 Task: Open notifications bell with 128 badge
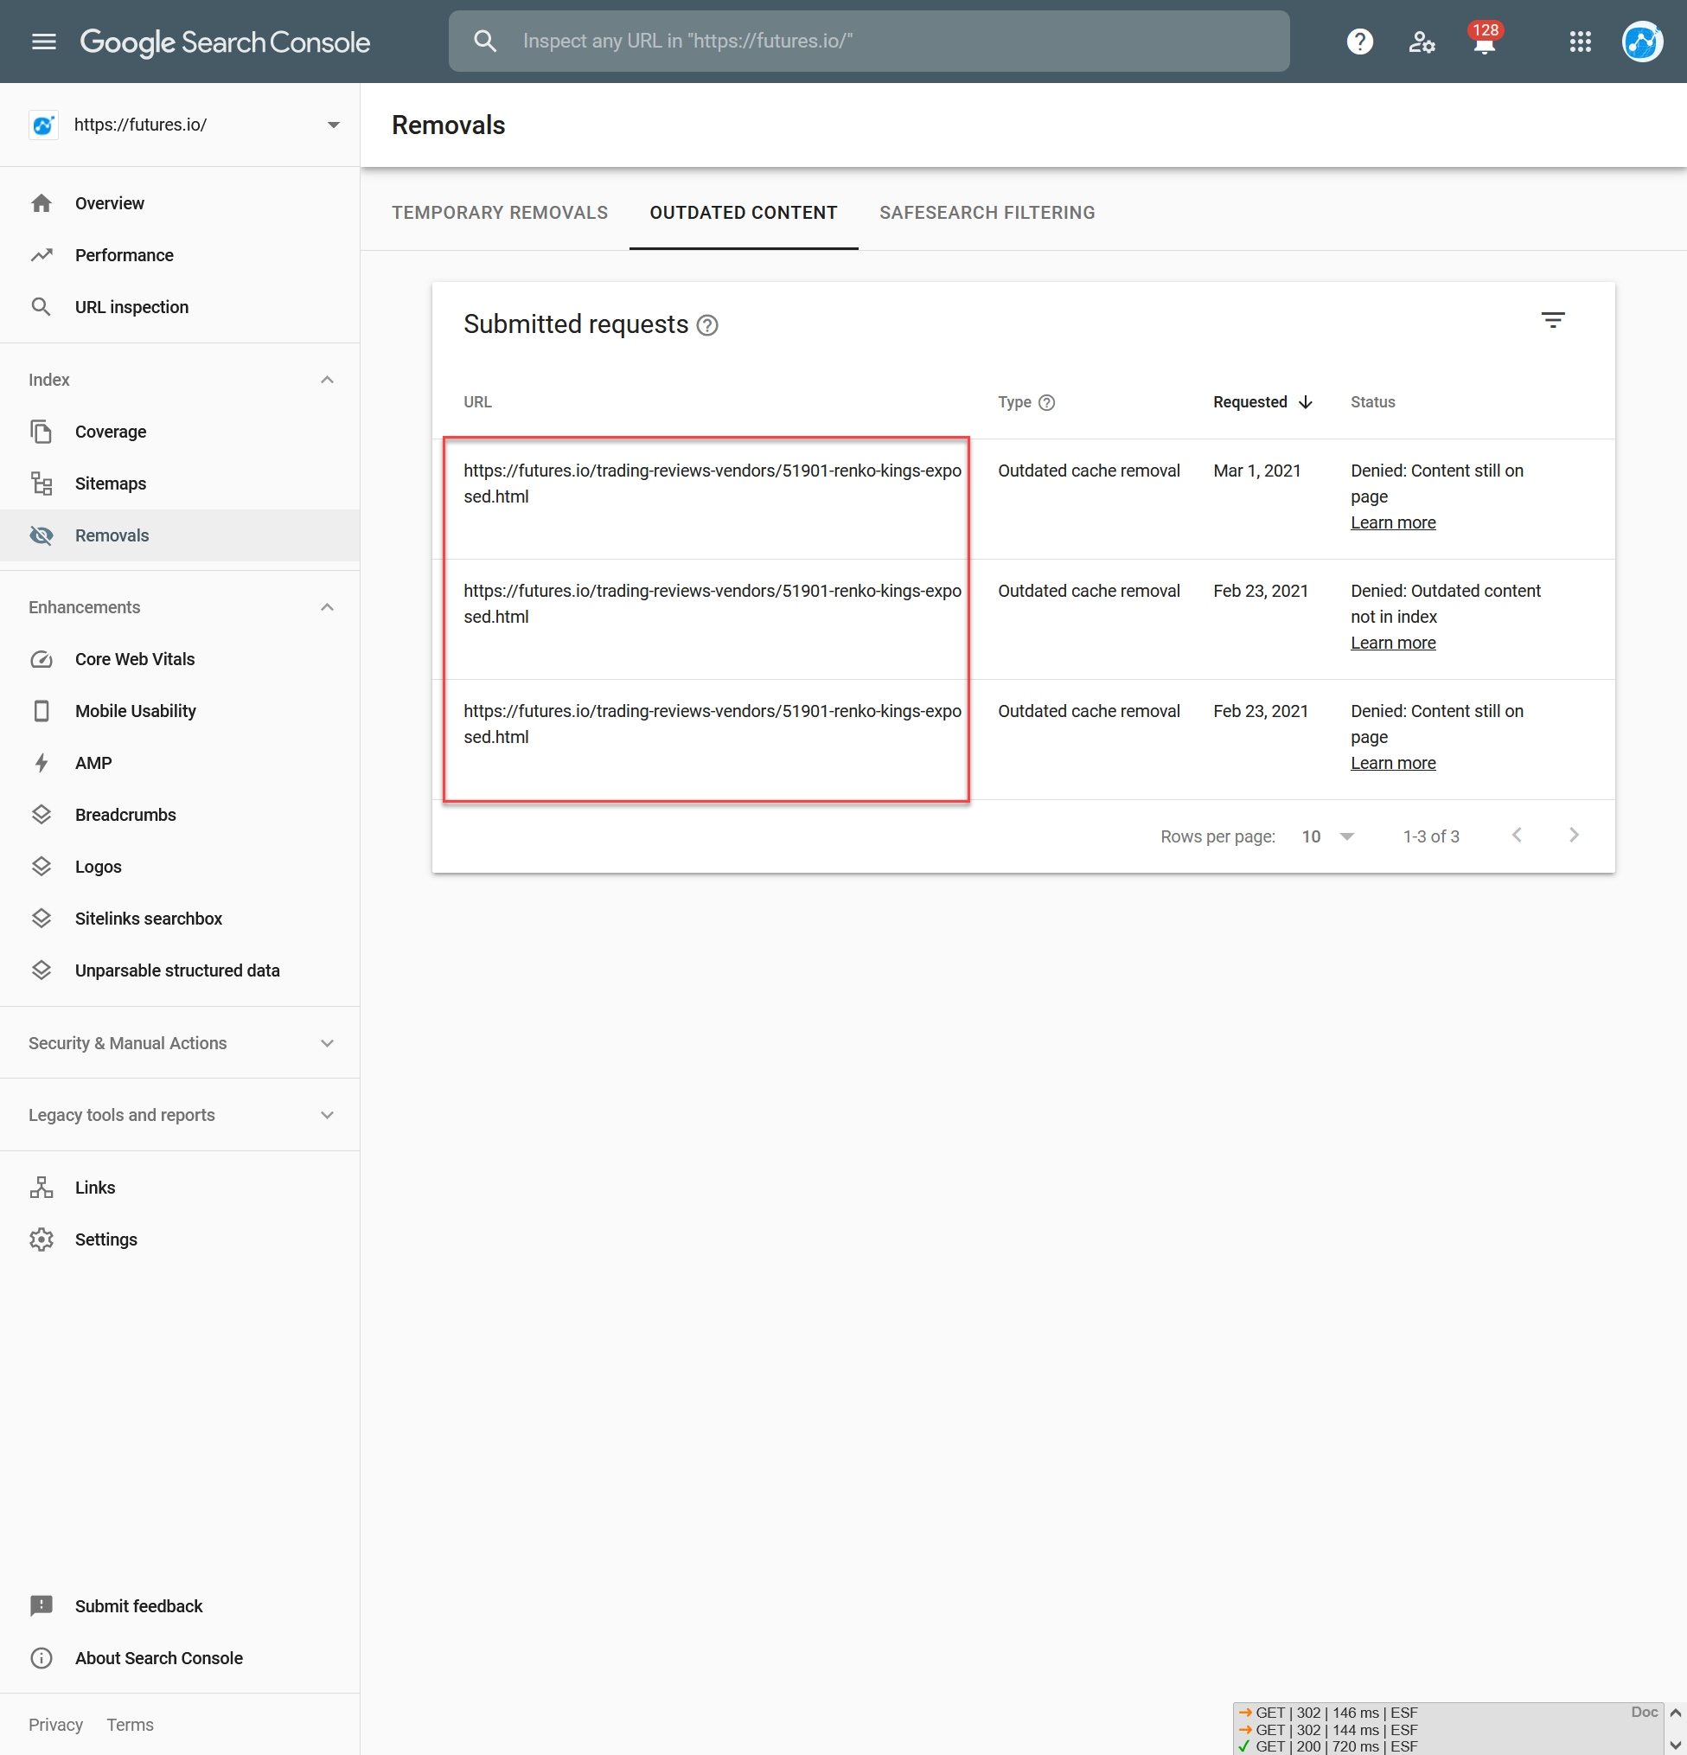click(x=1485, y=41)
